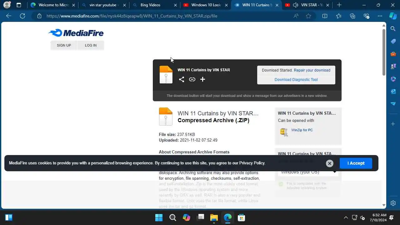
Task: Open the tab actions menu
Action: click(19, 5)
